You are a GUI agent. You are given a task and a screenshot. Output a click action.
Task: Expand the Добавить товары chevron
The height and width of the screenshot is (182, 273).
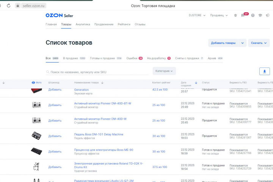242,43
